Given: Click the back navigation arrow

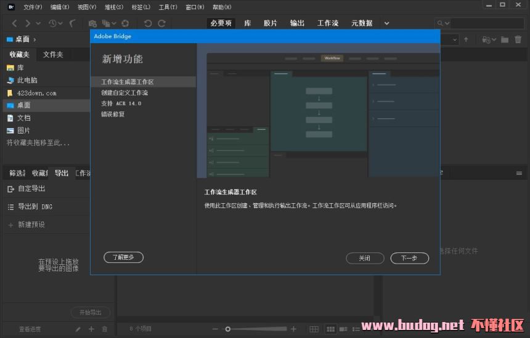Looking at the screenshot, I should (x=15, y=23).
